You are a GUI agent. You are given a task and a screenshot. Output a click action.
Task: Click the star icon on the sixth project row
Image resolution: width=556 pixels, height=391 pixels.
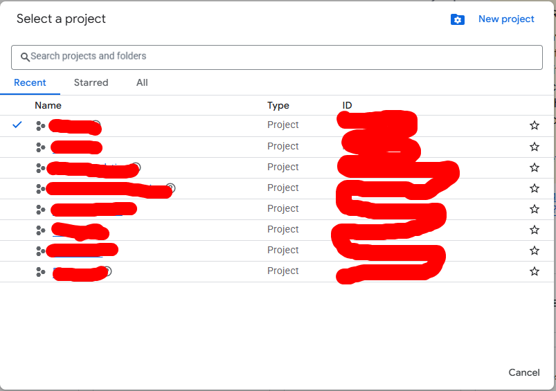[x=534, y=230]
